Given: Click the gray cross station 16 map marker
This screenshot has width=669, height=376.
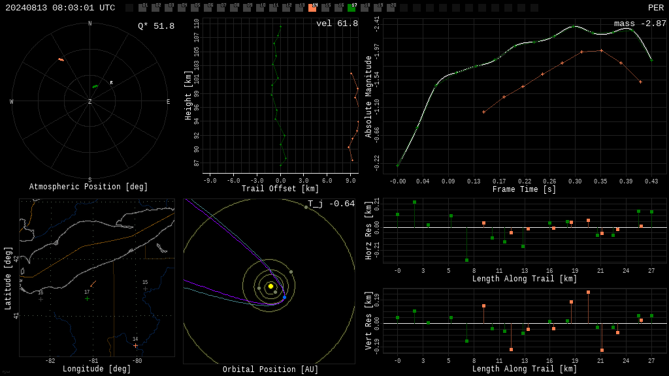Looking at the screenshot, I should 41,299.
